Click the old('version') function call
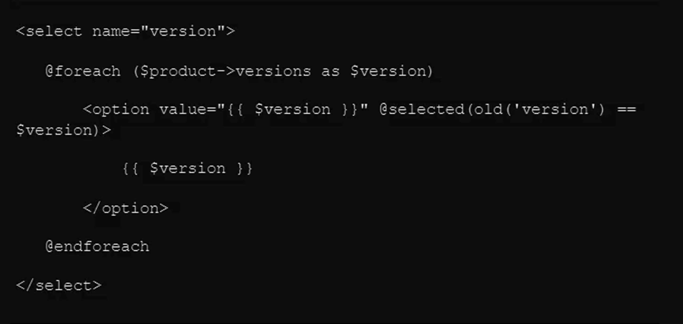The image size is (683, 324). [x=535, y=109]
